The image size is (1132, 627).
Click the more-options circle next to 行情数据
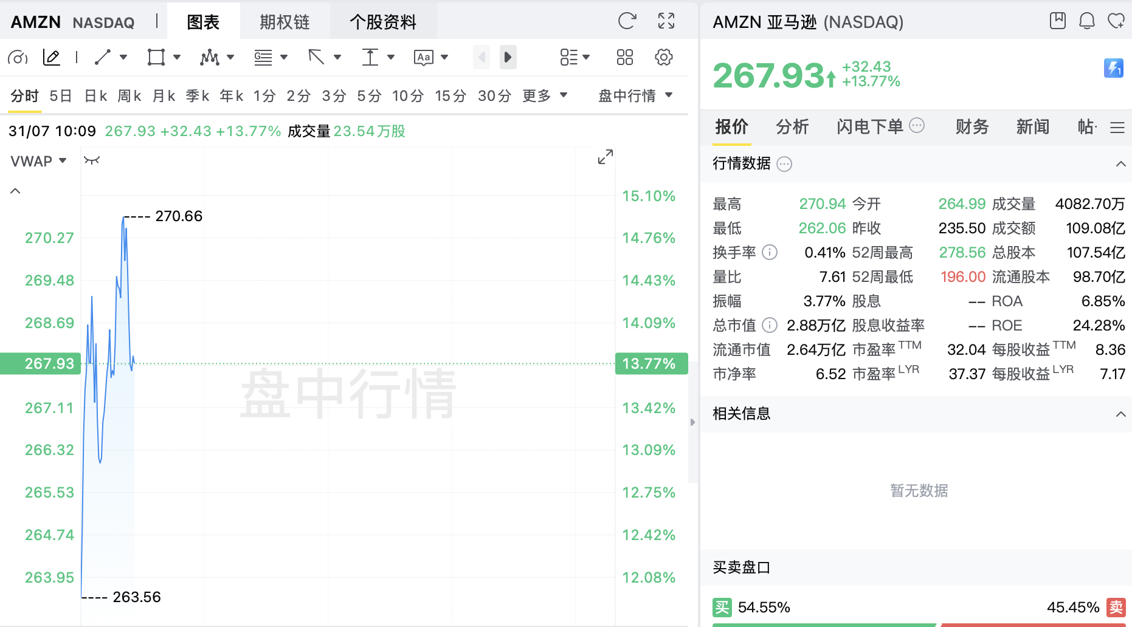click(785, 164)
